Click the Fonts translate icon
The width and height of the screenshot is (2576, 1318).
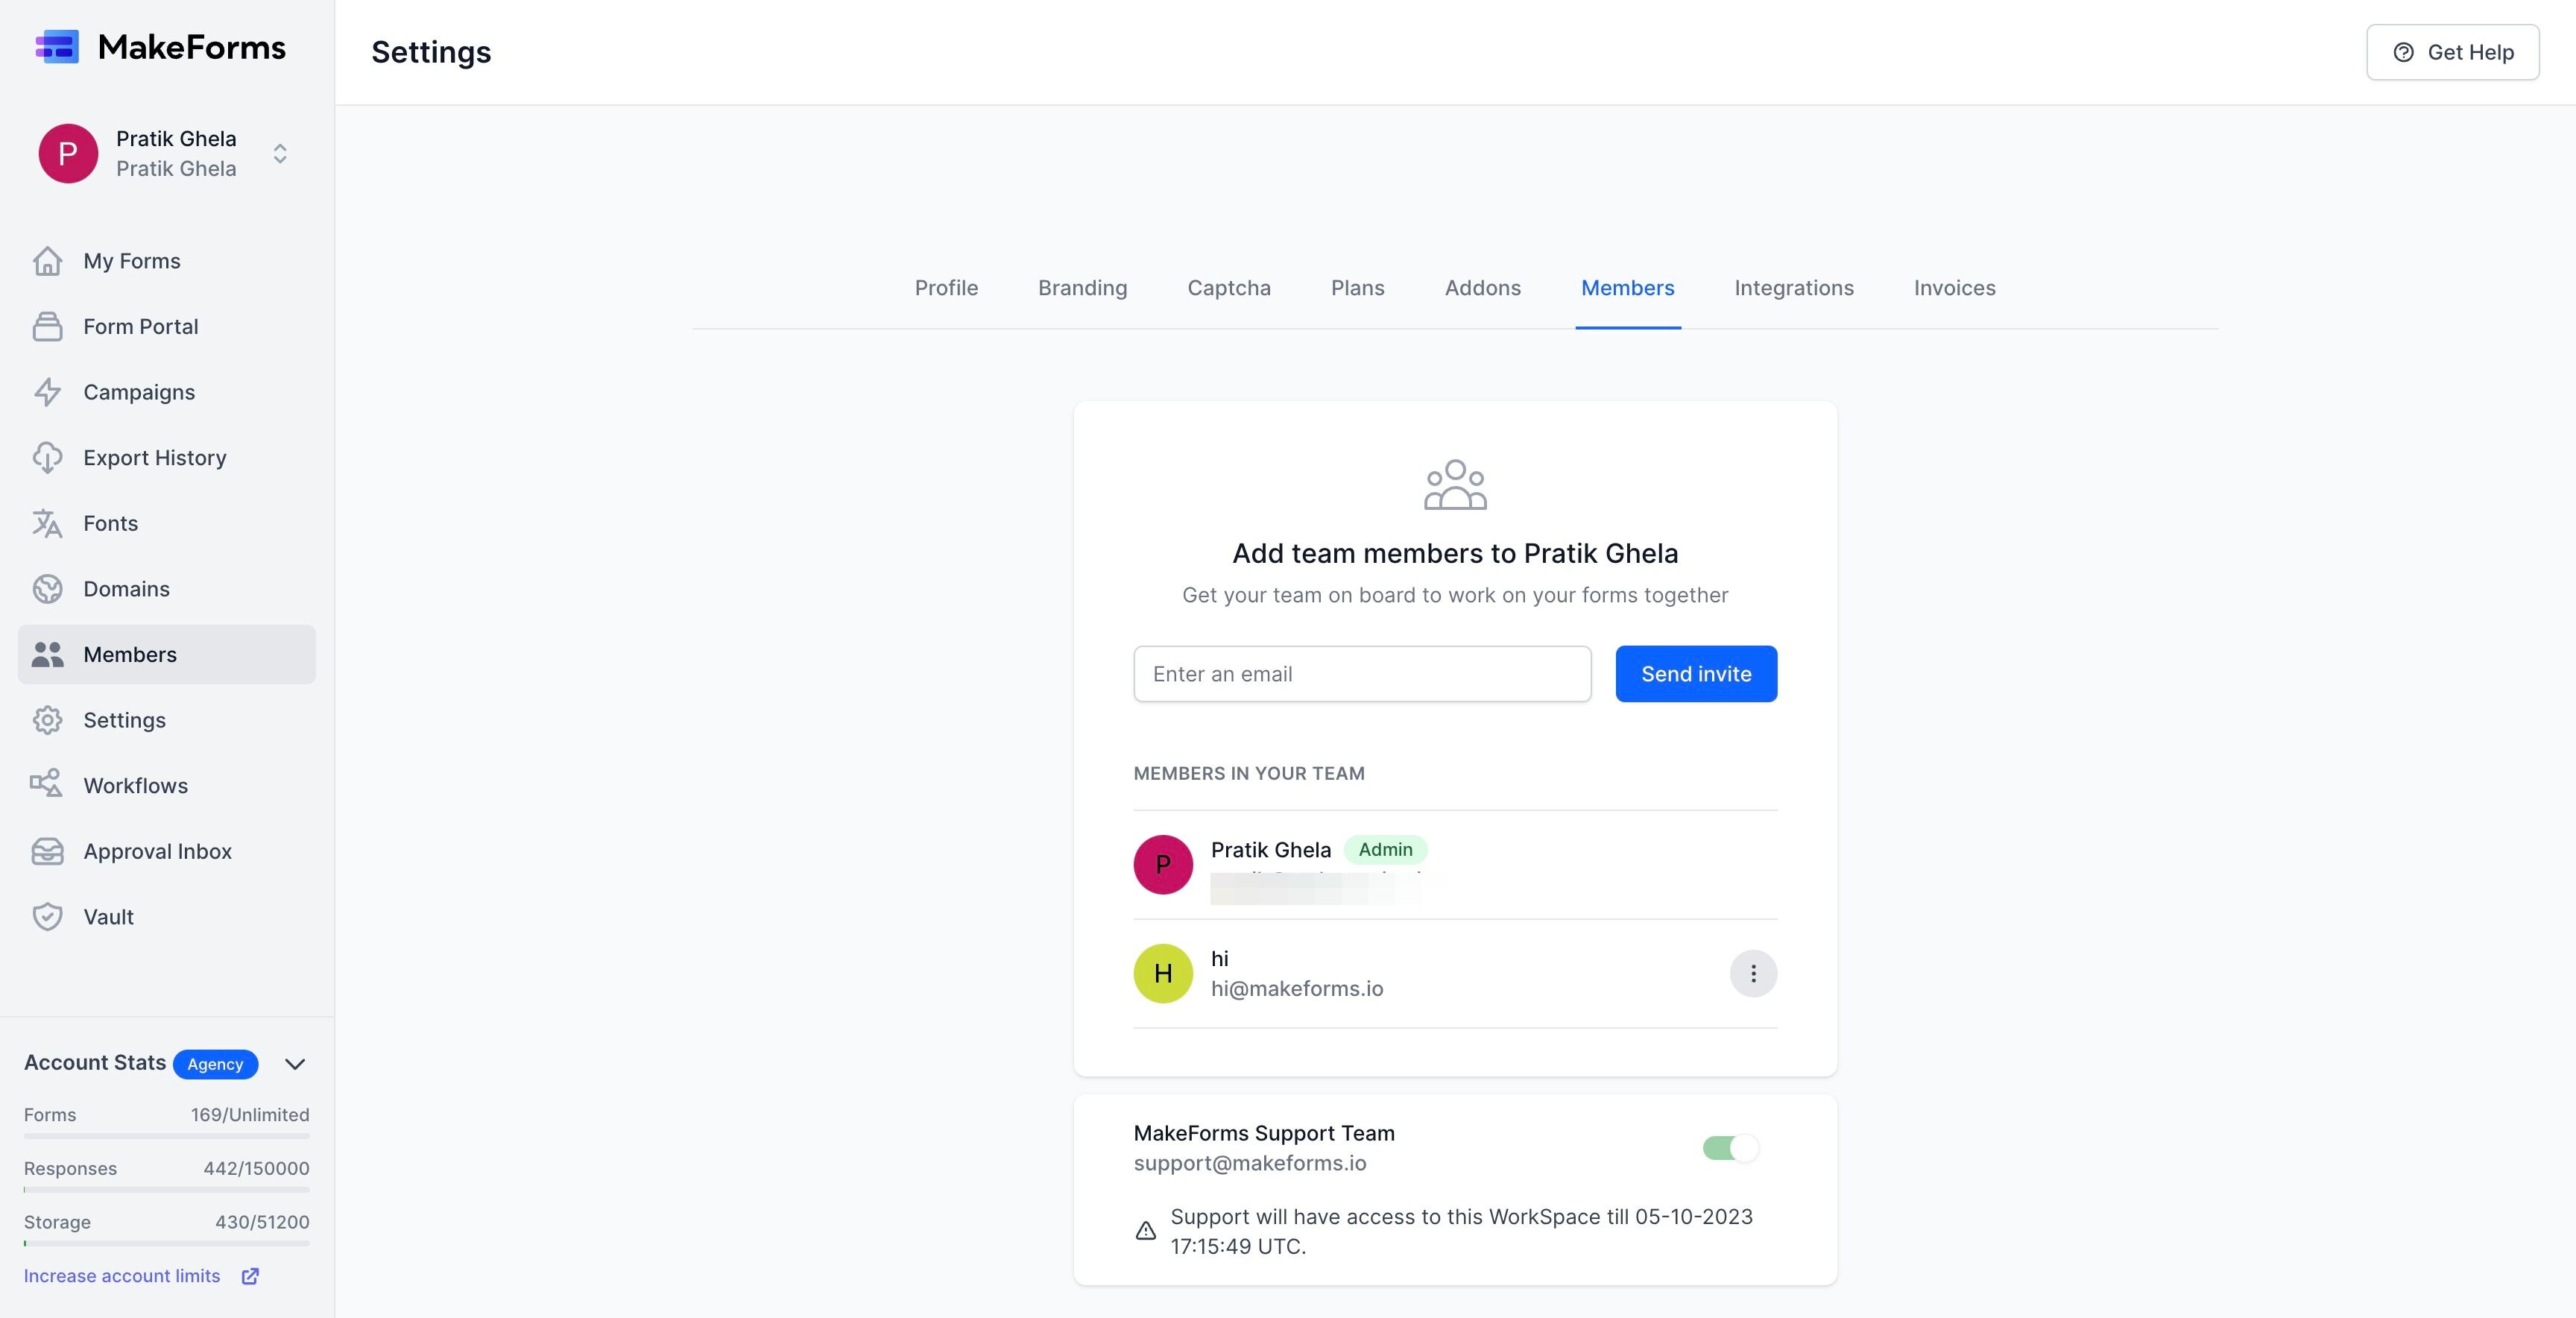tap(47, 523)
